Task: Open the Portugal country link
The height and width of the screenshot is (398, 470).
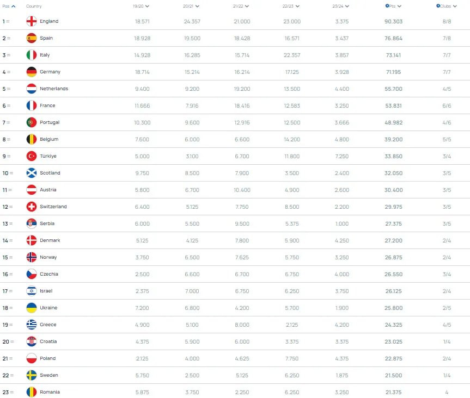Action: tap(50, 122)
